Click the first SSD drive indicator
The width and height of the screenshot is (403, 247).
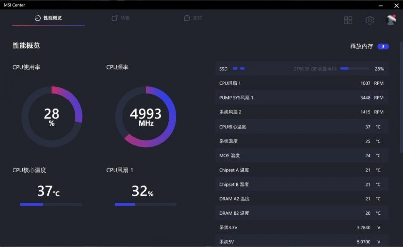tap(235, 69)
